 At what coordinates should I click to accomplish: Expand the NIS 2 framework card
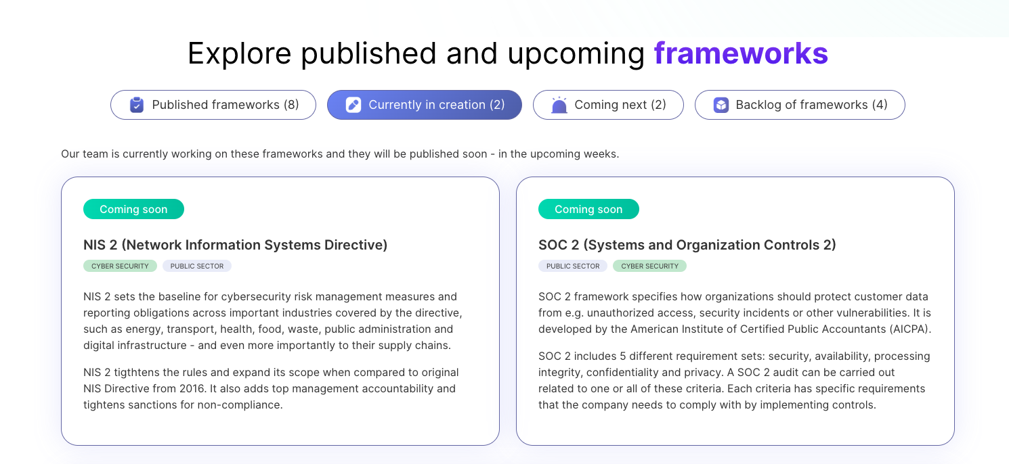tap(280, 311)
